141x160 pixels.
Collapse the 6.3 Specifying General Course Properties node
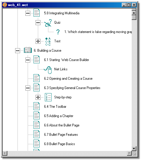pyautogui.click(x=28, y=88)
